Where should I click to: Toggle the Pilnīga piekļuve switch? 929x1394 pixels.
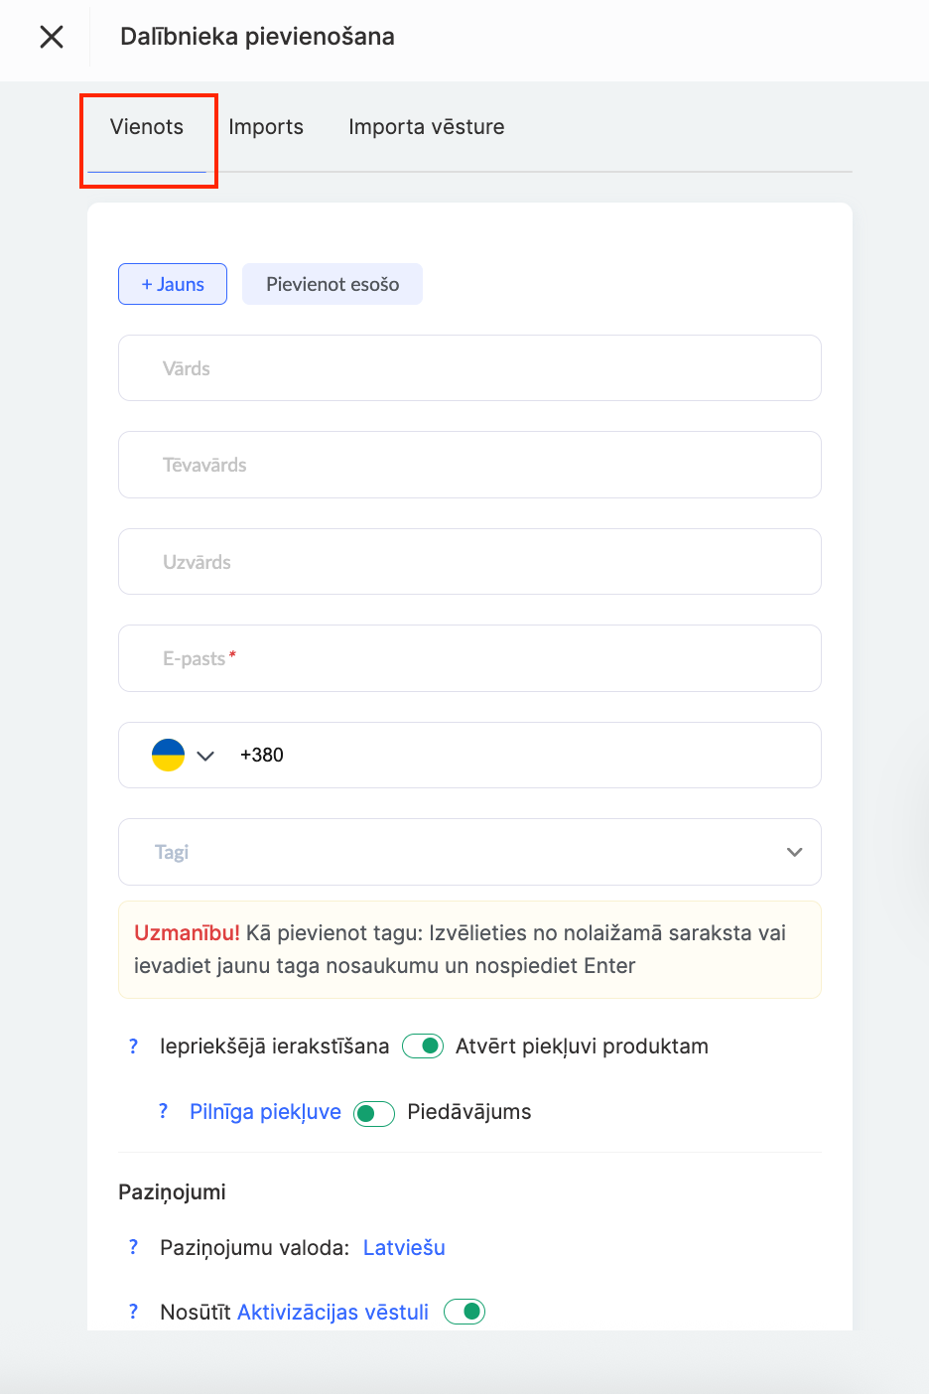pos(374,1113)
